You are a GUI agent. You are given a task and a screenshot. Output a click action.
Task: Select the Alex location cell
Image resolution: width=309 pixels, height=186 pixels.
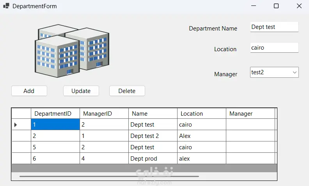[201, 136]
